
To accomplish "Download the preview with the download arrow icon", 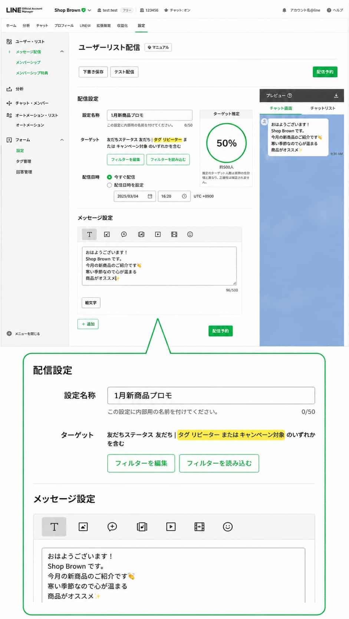I will click(x=336, y=96).
